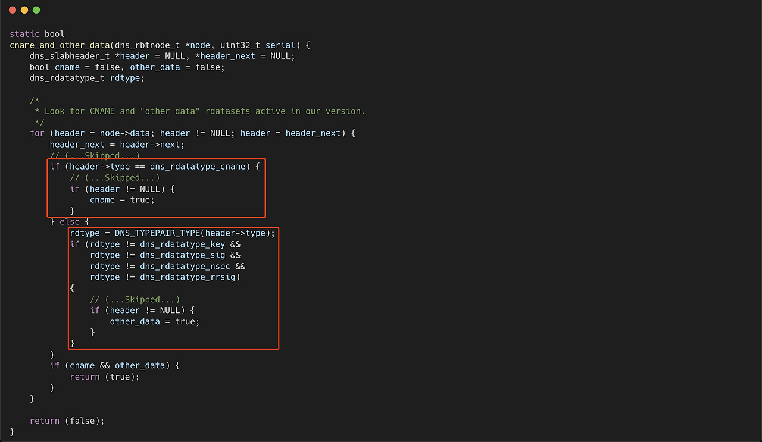Select the "cname_and_other_data" function name
762x442 pixels.
click(x=60, y=45)
